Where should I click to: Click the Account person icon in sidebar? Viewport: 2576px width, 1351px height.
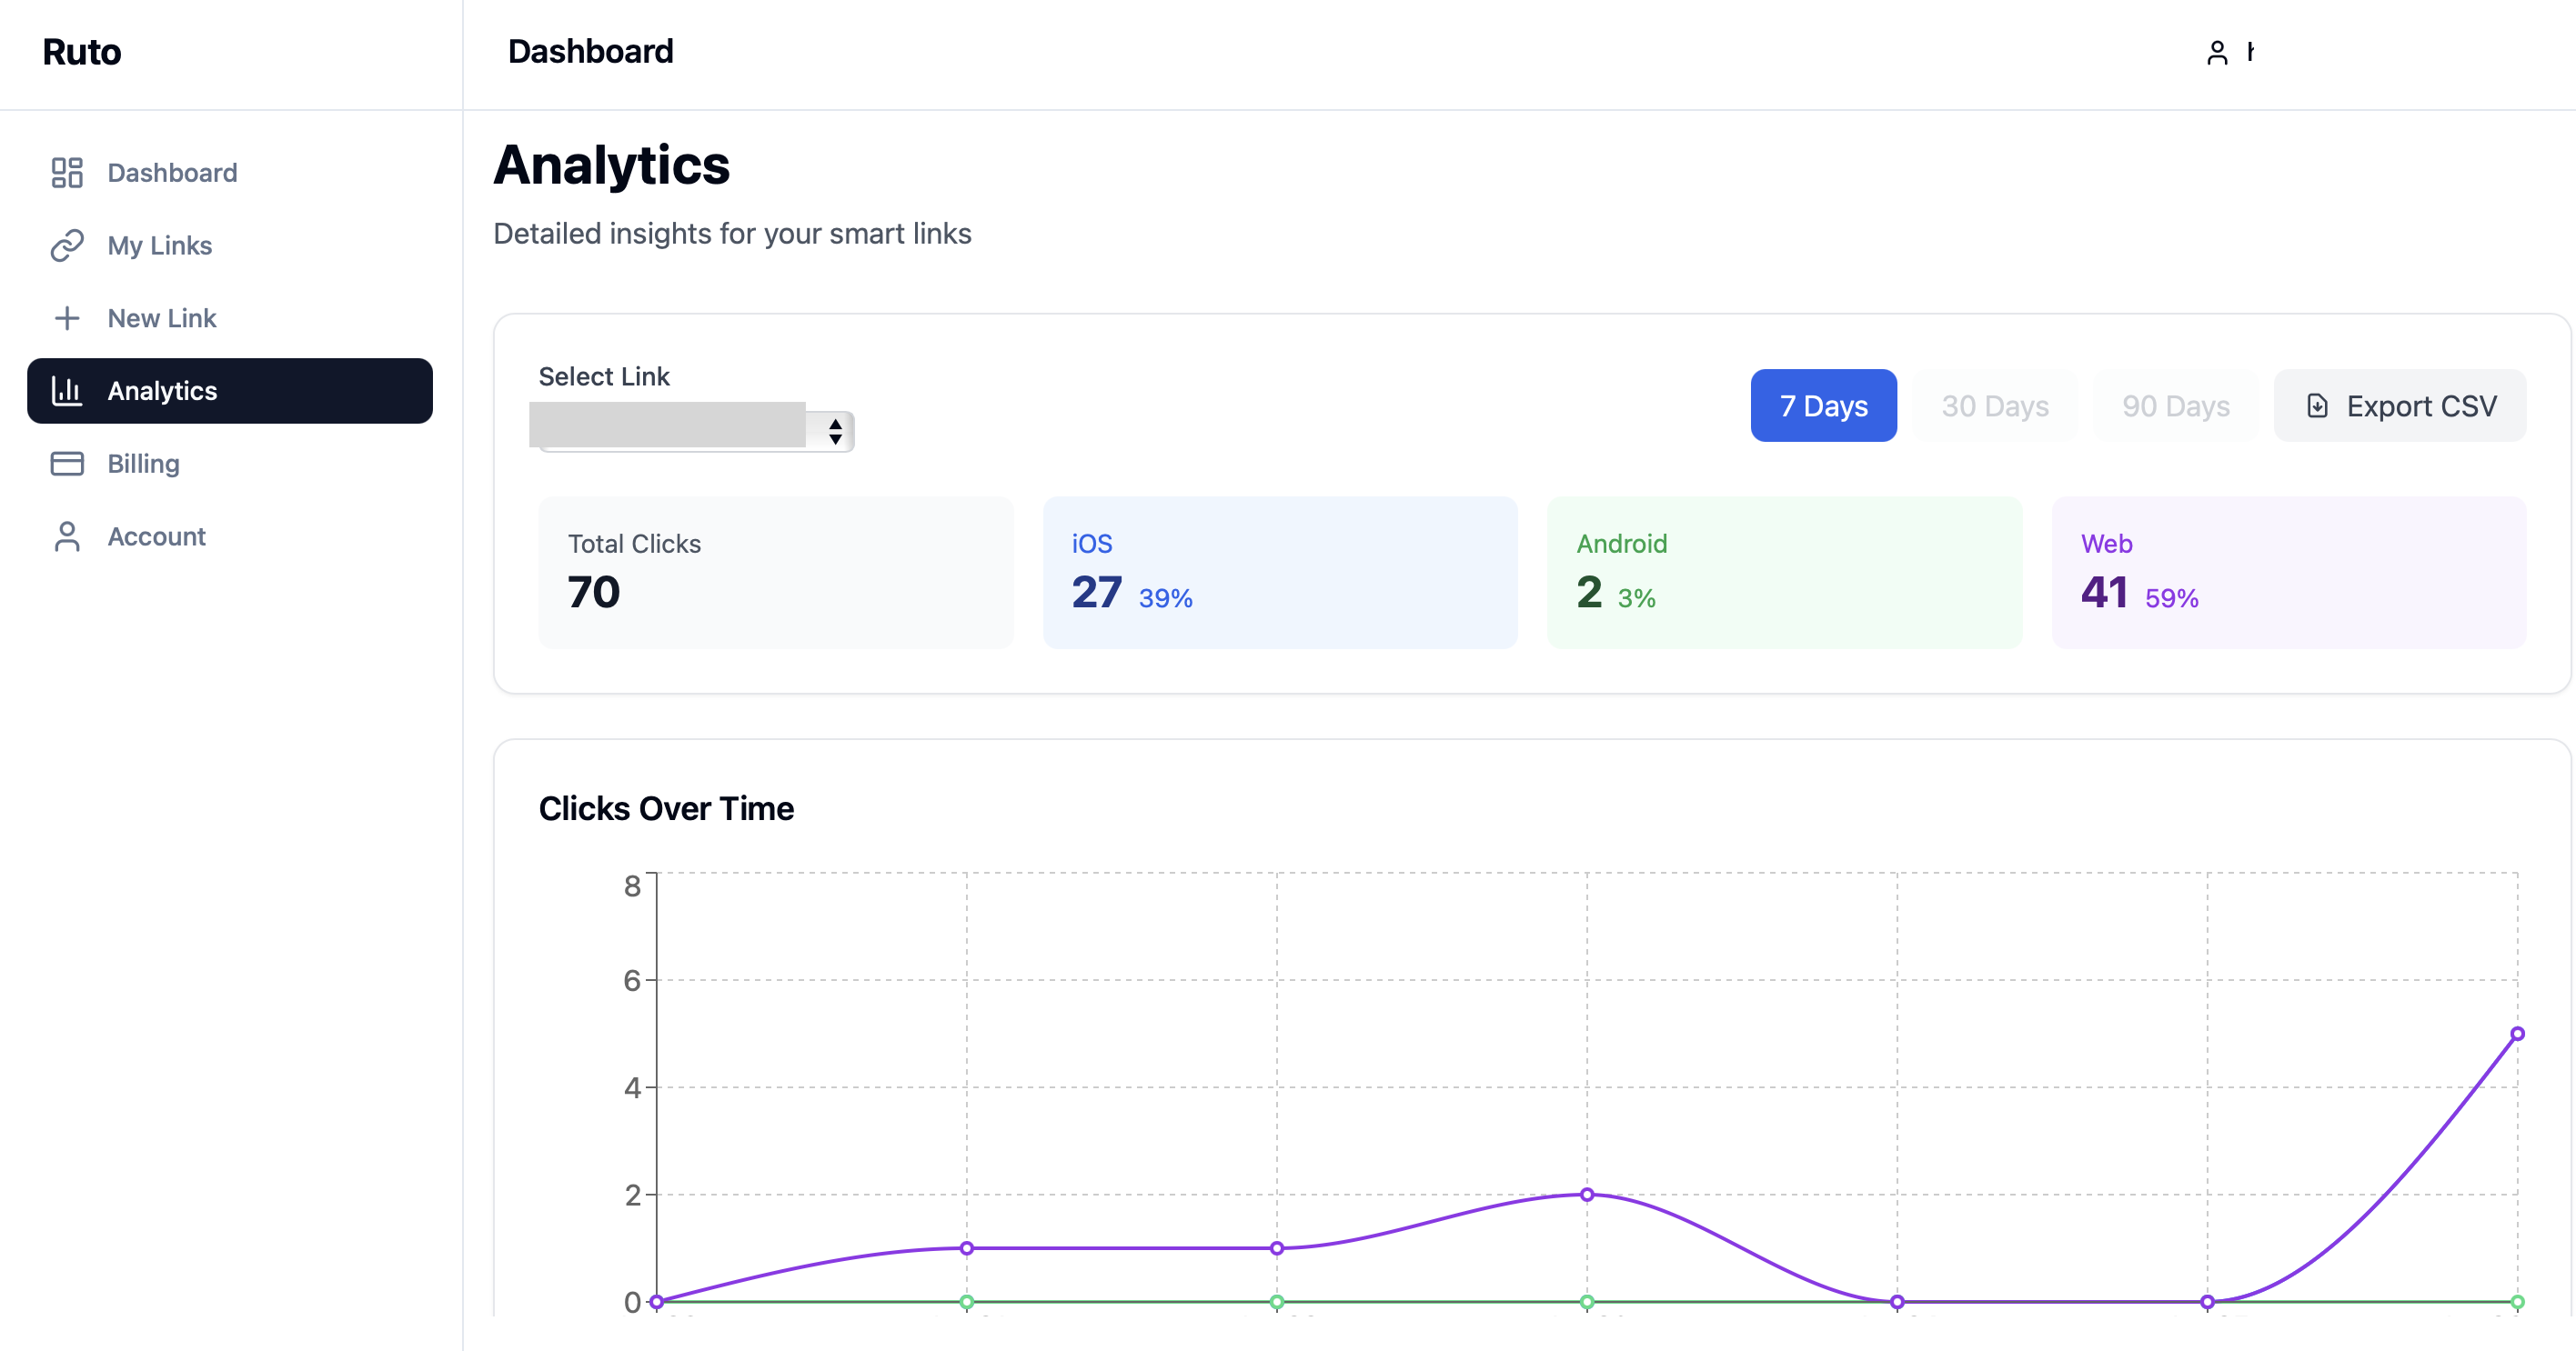point(67,535)
